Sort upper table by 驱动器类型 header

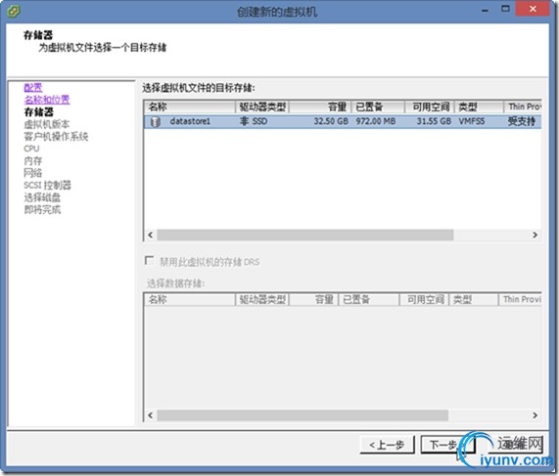[262, 107]
